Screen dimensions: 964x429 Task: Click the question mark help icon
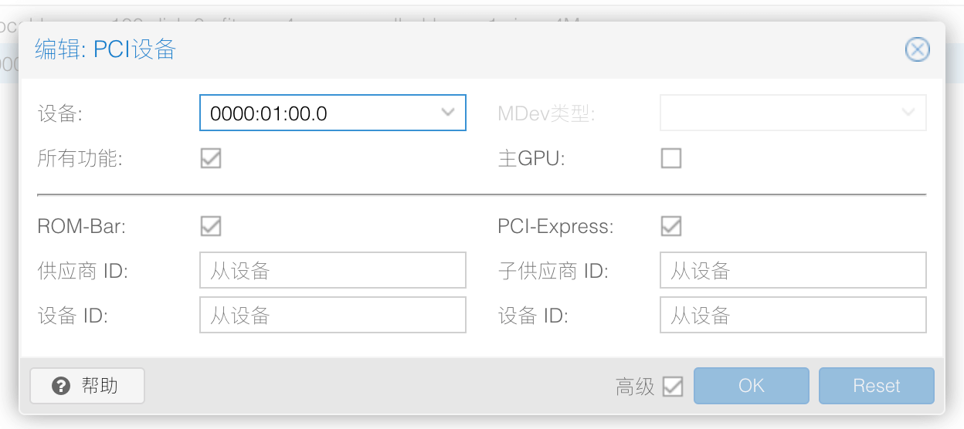61,386
